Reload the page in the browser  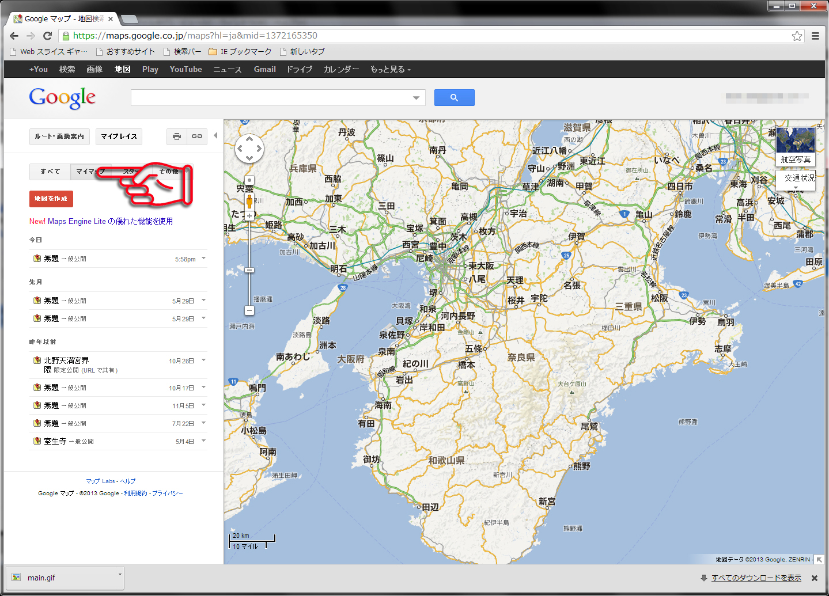[x=48, y=36]
